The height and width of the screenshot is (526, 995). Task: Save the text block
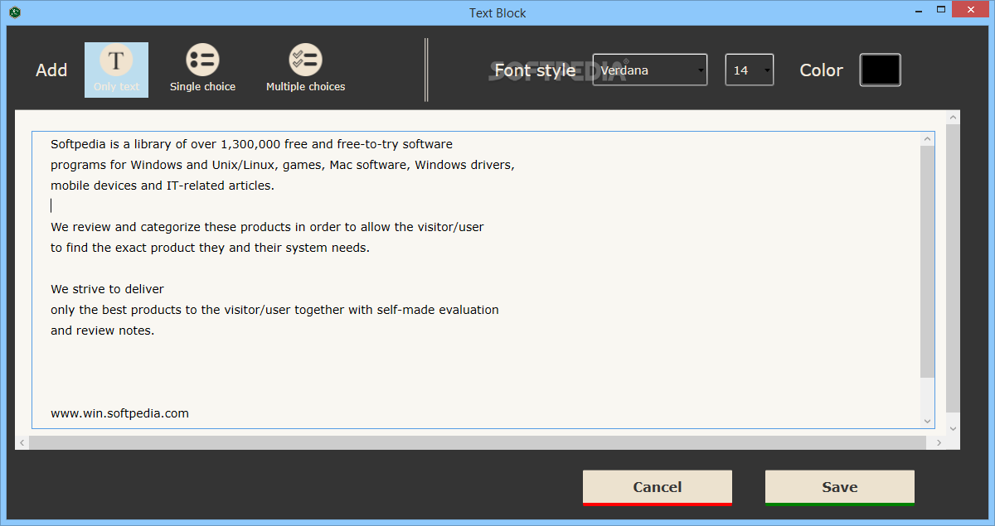840,488
